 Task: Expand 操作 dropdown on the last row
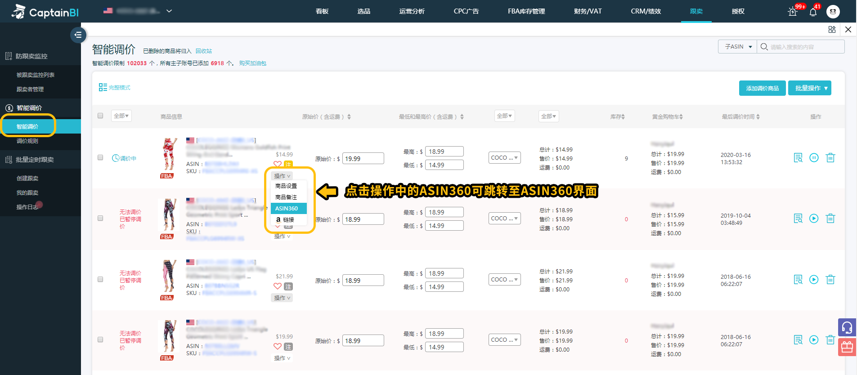click(282, 358)
